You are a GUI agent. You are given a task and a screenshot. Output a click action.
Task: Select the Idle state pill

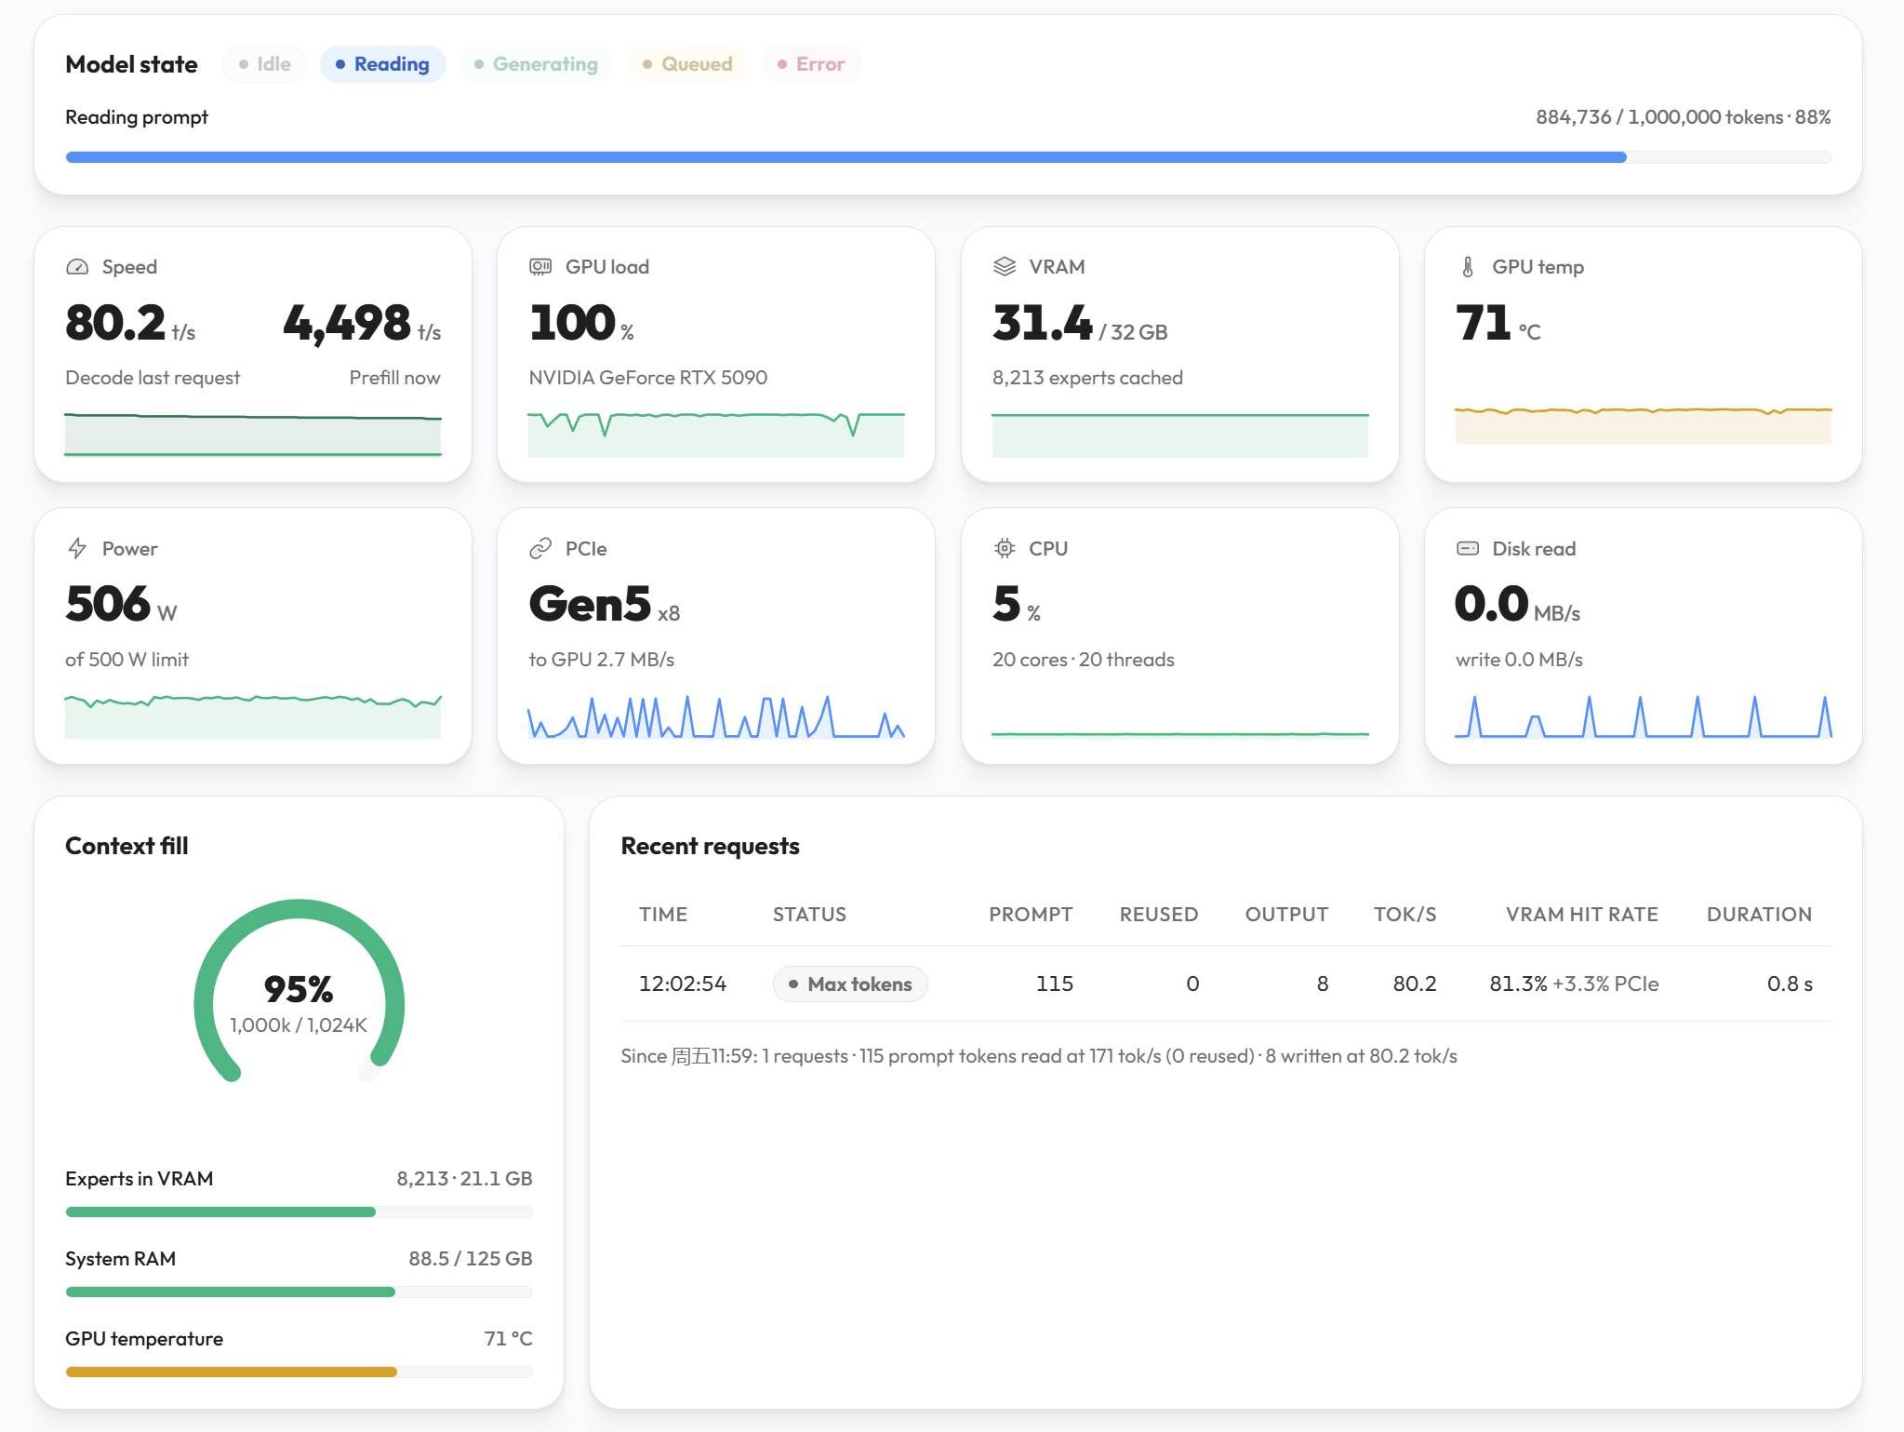(265, 64)
